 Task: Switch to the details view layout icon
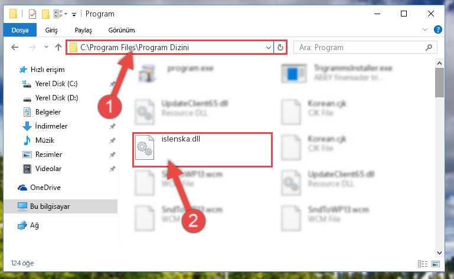pyautogui.click(x=423, y=264)
